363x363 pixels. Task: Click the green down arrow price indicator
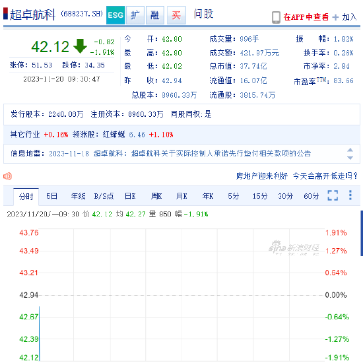click(x=80, y=46)
